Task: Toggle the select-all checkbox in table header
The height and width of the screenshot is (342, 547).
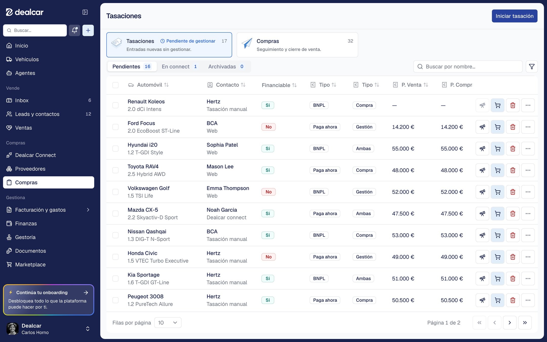Action: tap(115, 85)
